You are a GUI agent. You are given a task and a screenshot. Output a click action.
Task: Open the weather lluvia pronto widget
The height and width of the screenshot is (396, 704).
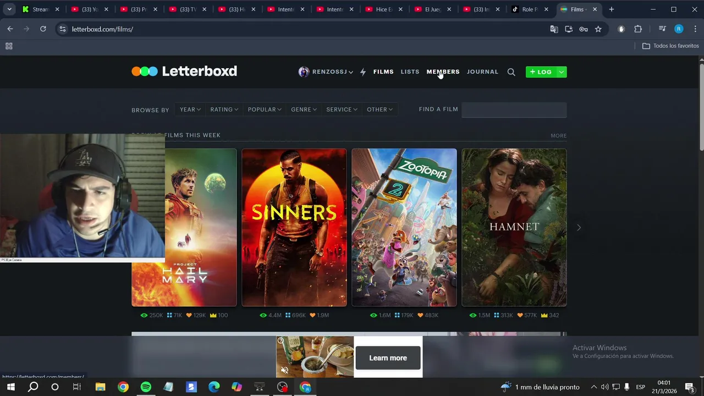pyautogui.click(x=540, y=387)
